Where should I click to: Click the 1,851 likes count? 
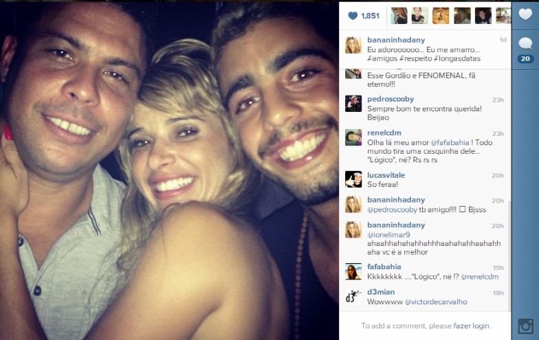click(x=370, y=16)
